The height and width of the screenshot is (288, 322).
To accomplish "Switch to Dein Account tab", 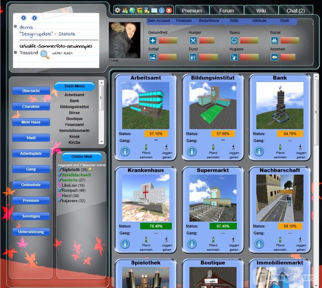I will click(x=159, y=21).
